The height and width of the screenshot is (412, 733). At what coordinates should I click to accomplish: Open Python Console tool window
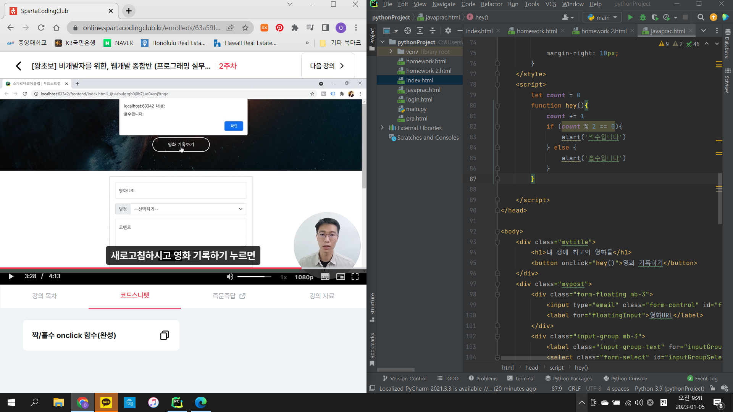pos(625,378)
